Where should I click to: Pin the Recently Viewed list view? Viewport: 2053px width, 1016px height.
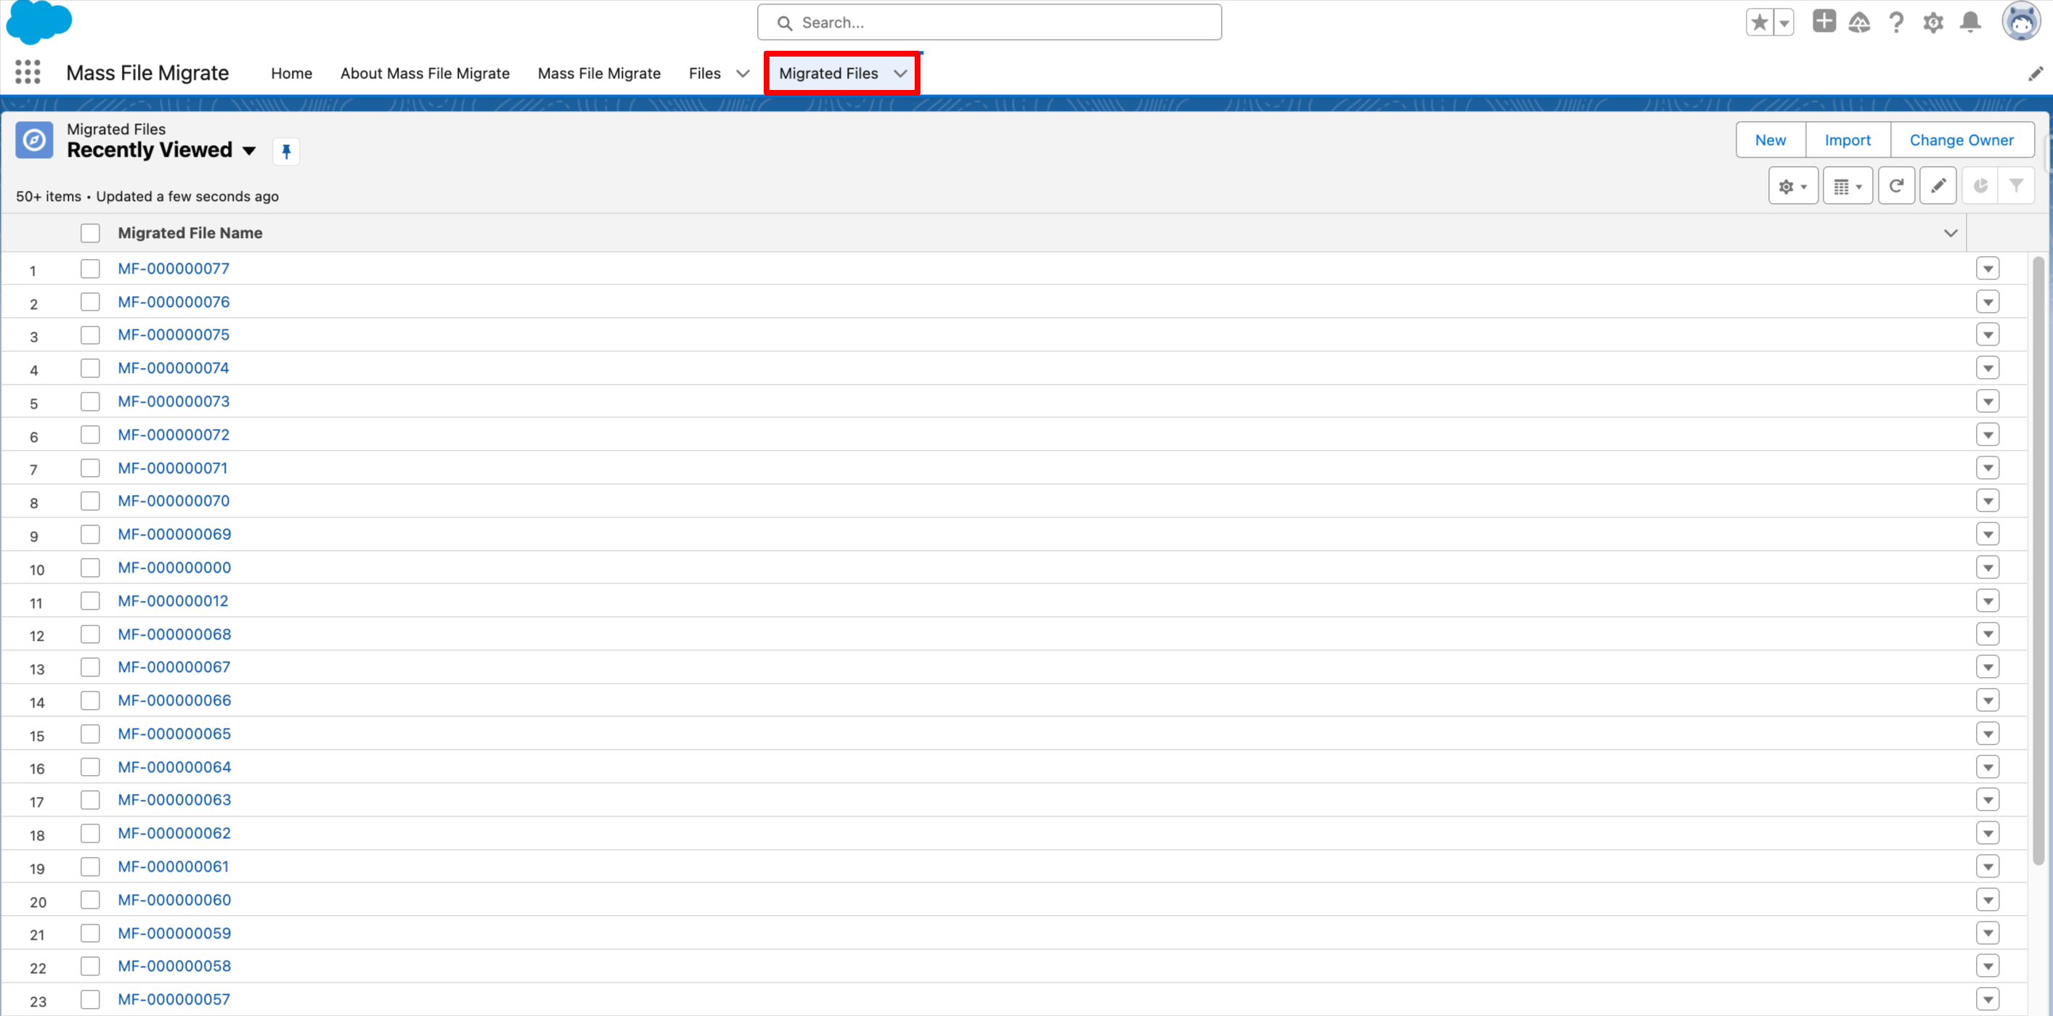pos(286,152)
